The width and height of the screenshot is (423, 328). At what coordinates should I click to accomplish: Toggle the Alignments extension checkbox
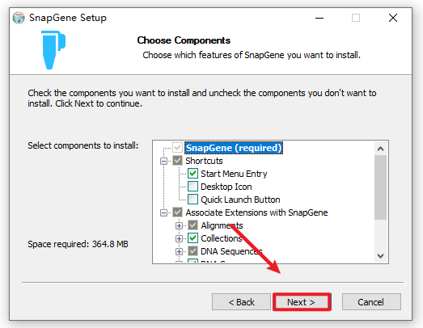click(192, 225)
